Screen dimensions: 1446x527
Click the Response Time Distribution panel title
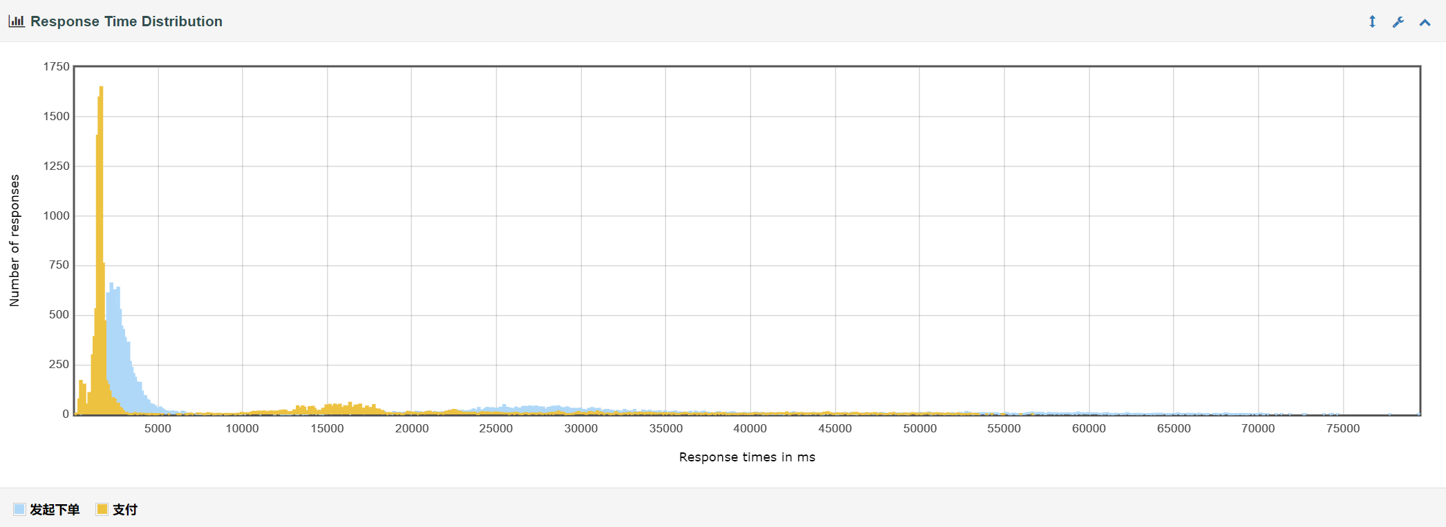point(126,21)
